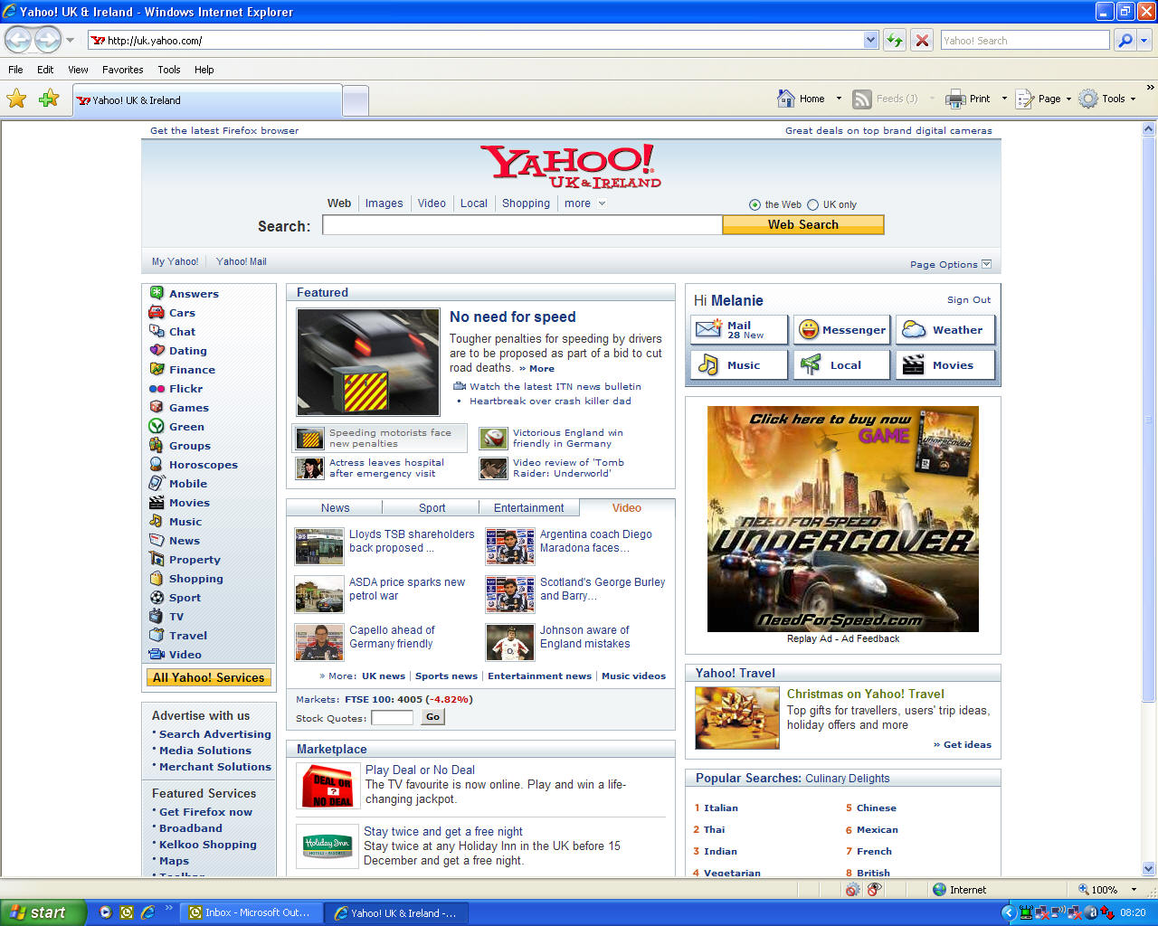Click the Add to Favorites icon
Screen dimensions: 1158x926
49,99
